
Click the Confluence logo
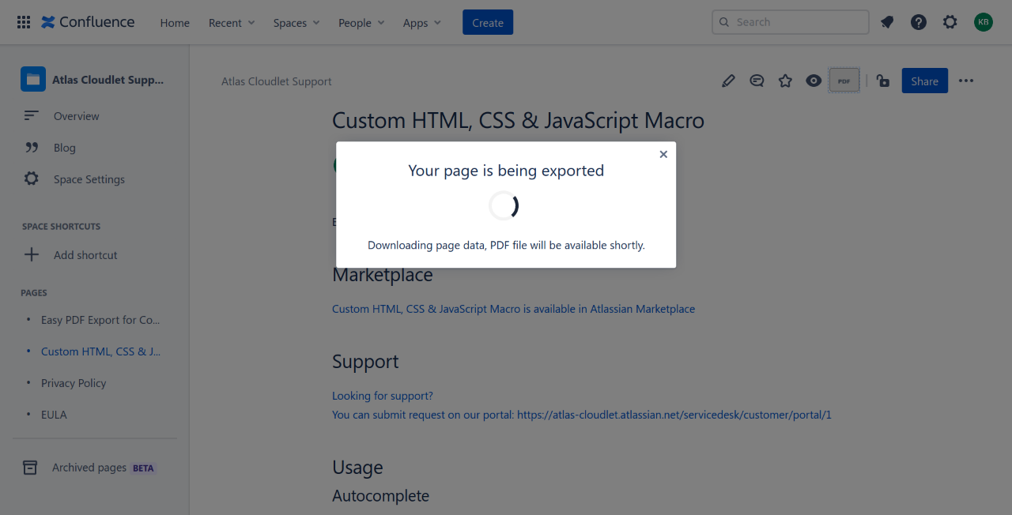pyautogui.click(x=88, y=22)
